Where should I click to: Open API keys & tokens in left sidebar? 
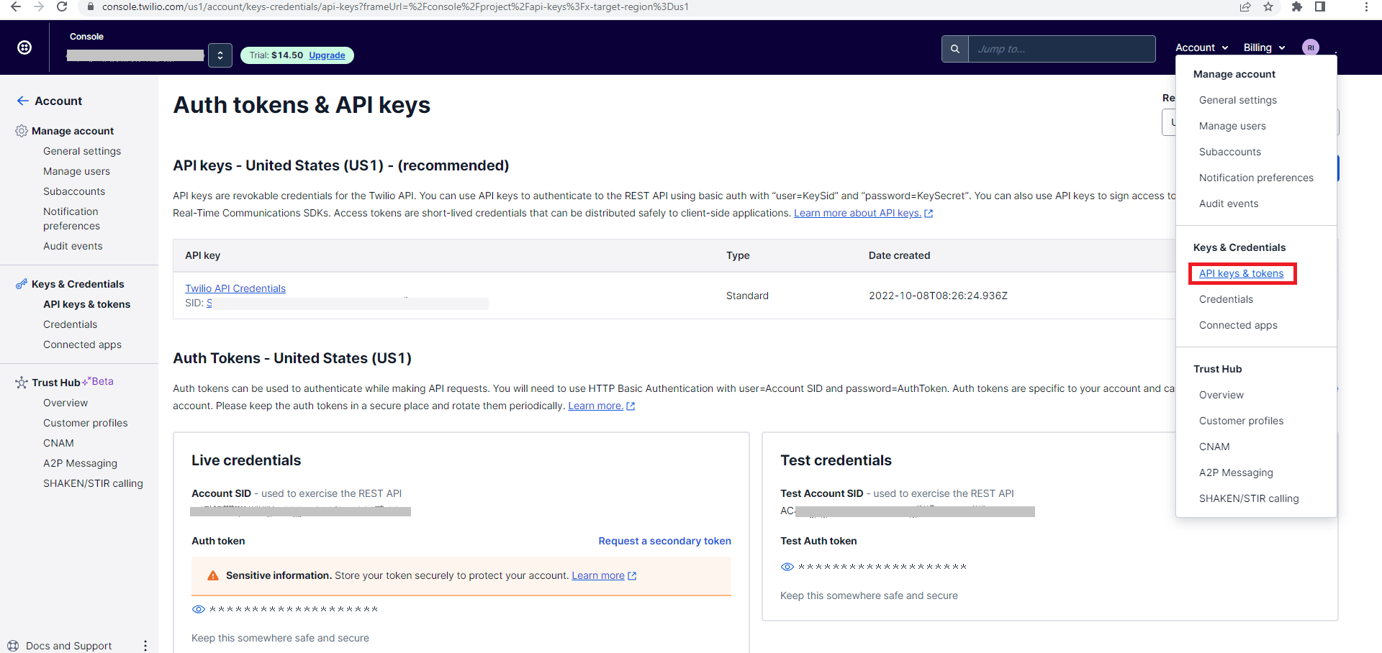[x=86, y=304]
